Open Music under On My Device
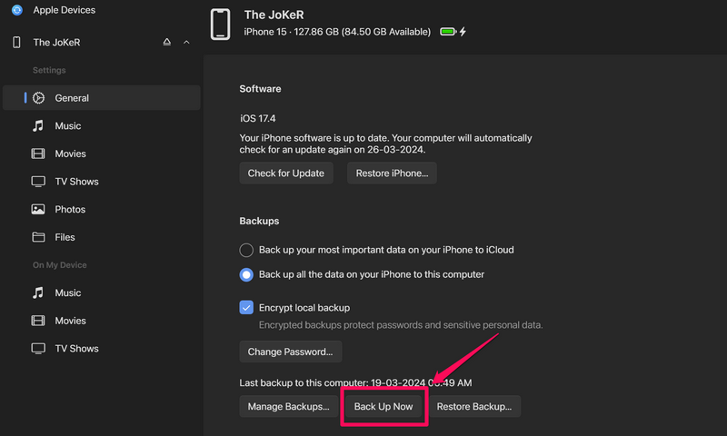Screen dimensions: 727x436 tap(67, 293)
